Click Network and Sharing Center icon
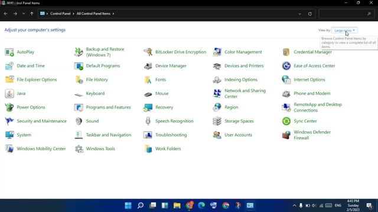 pos(217,94)
